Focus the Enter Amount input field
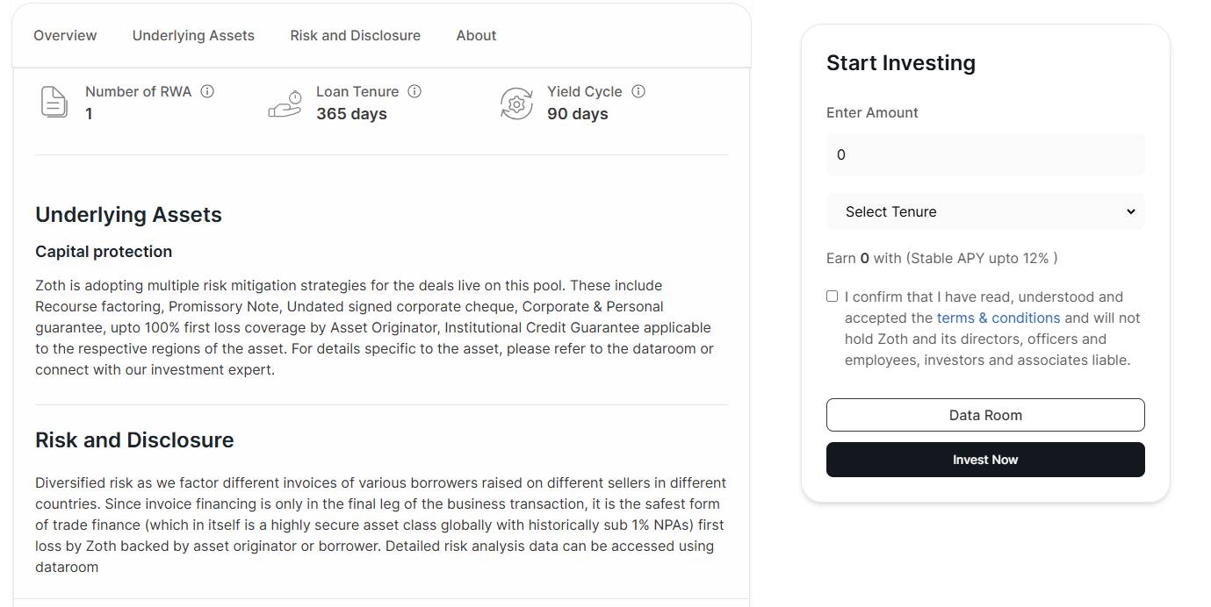This screenshot has height=607, width=1211. click(985, 154)
